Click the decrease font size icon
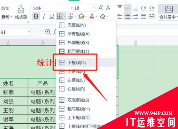The width and height of the screenshot is (178, 129). (109, 8)
